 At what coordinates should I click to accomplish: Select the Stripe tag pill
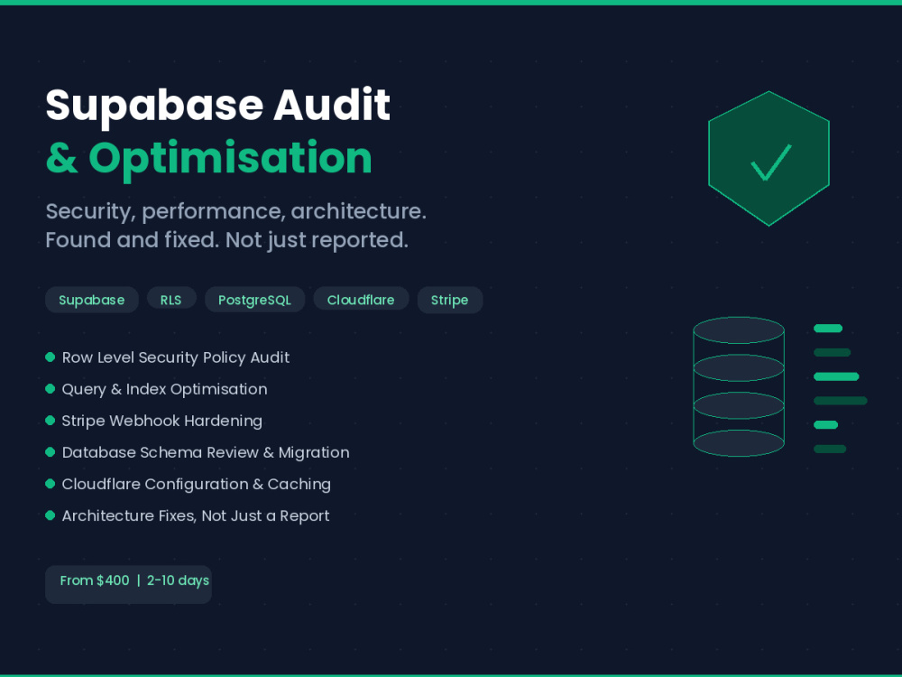pyautogui.click(x=450, y=300)
